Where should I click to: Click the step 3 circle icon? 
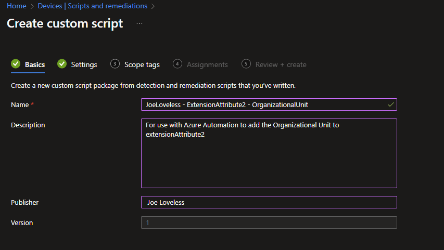tap(115, 64)
